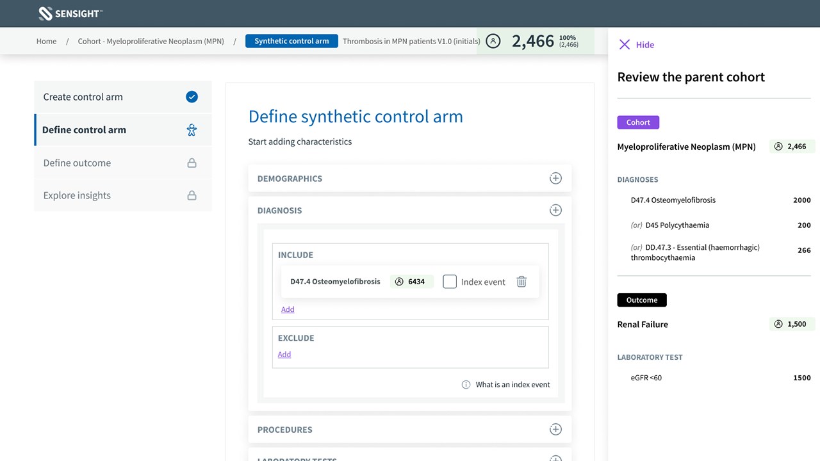Click the patient icon in MPN cohort 2,466 badge
This screenshot has width=820, height=461.
point(778,147)
